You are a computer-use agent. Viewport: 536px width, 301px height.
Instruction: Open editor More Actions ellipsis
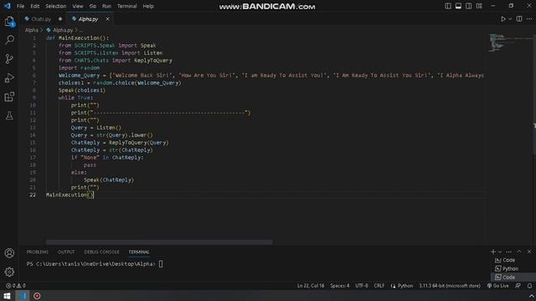click(x=529, y=19)
